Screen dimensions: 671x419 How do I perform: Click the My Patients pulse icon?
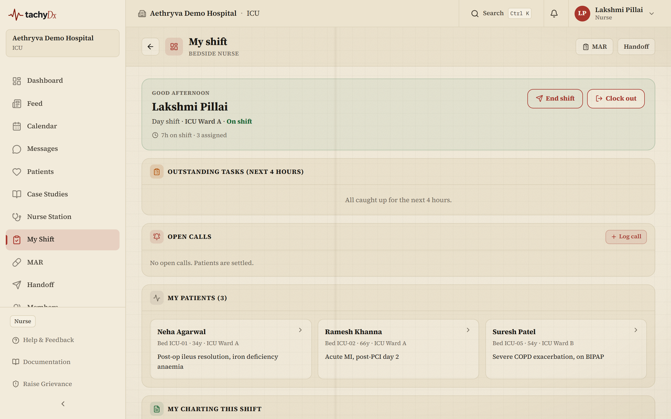(x=157, y=298)
